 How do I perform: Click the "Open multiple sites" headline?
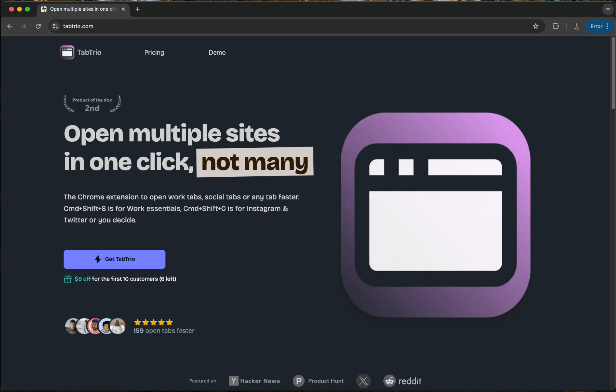[x=172, y=134]
